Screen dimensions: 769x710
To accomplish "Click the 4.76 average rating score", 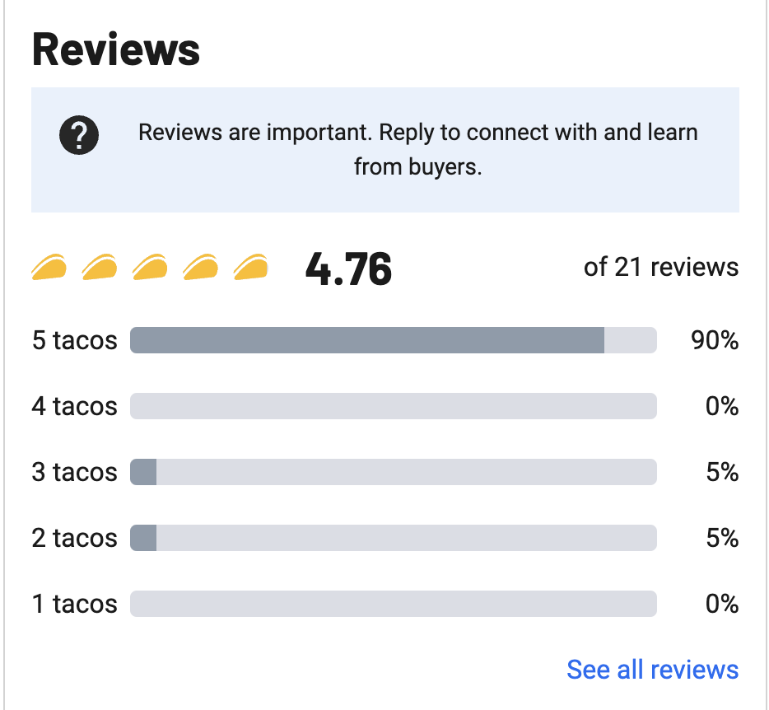I will [x=348, y=269].
